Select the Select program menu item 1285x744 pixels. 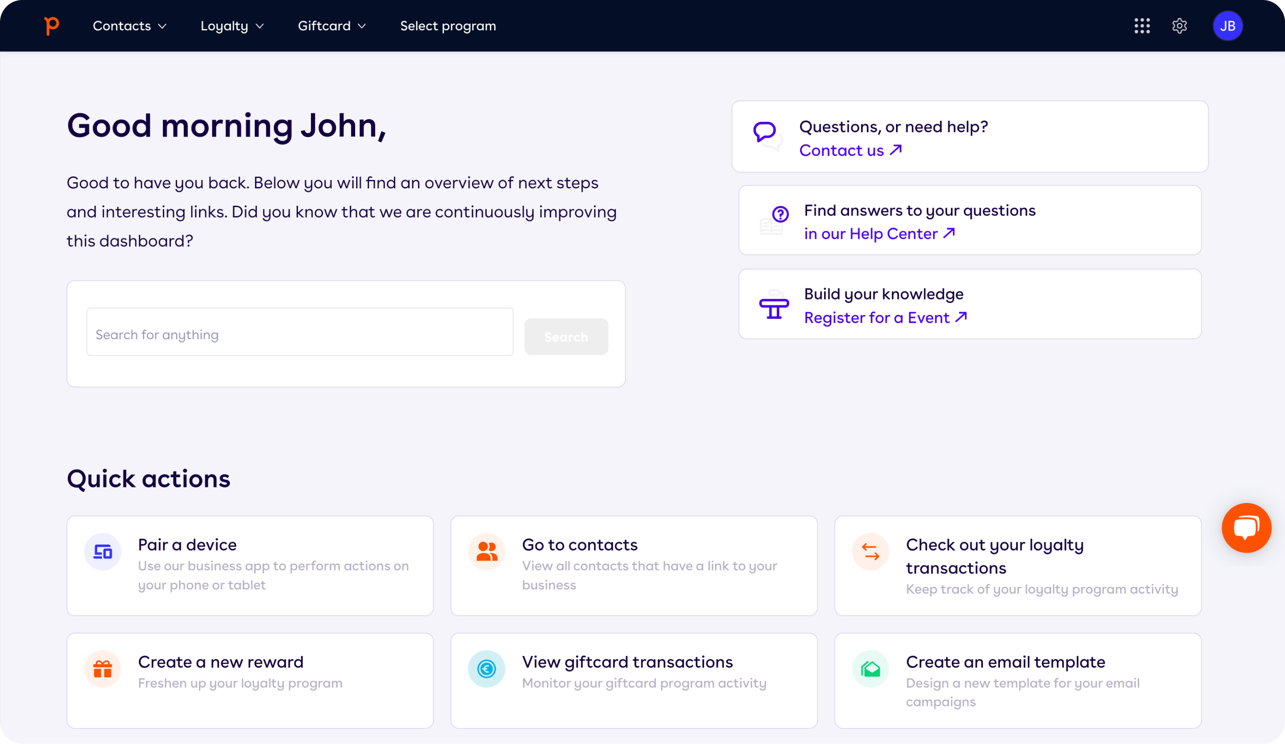(448, 26)
